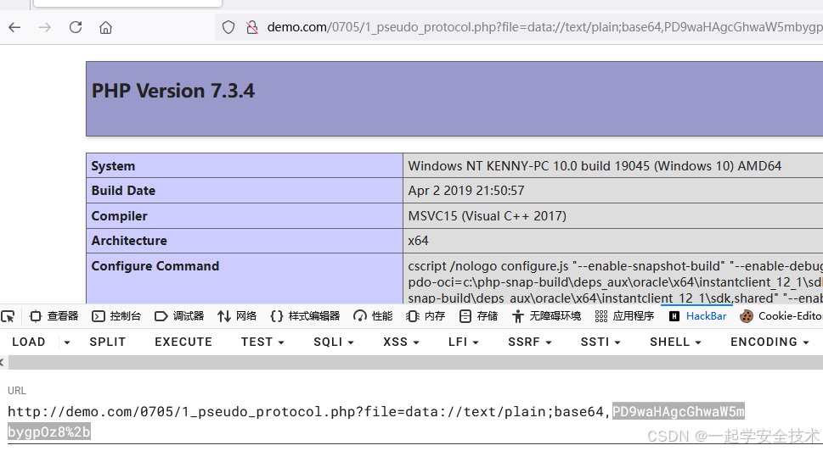The width and height of the screenshot is (823, 451).
Task: Click the Configure Command row label
Action: click(155, 266)
